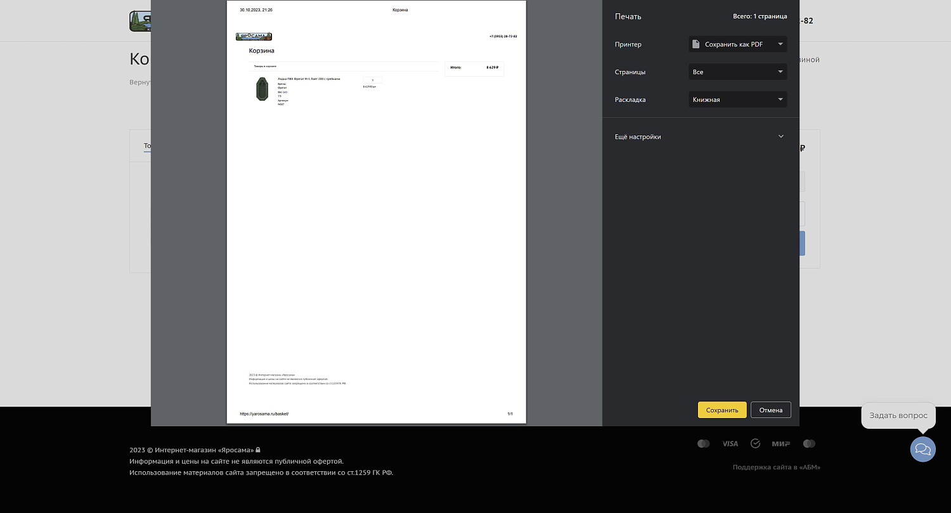Click the Задать вопрос tooltip bubble
The image size is (951, 513).
tap(898, 415)
